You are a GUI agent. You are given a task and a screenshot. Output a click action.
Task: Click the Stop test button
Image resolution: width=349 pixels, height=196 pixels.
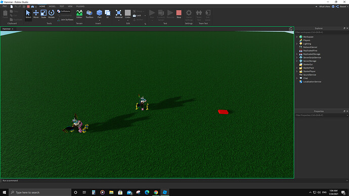point(179,14)
